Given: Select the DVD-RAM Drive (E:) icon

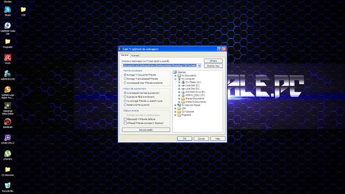Looking at the screenshot, I should (x=183, y=92).
